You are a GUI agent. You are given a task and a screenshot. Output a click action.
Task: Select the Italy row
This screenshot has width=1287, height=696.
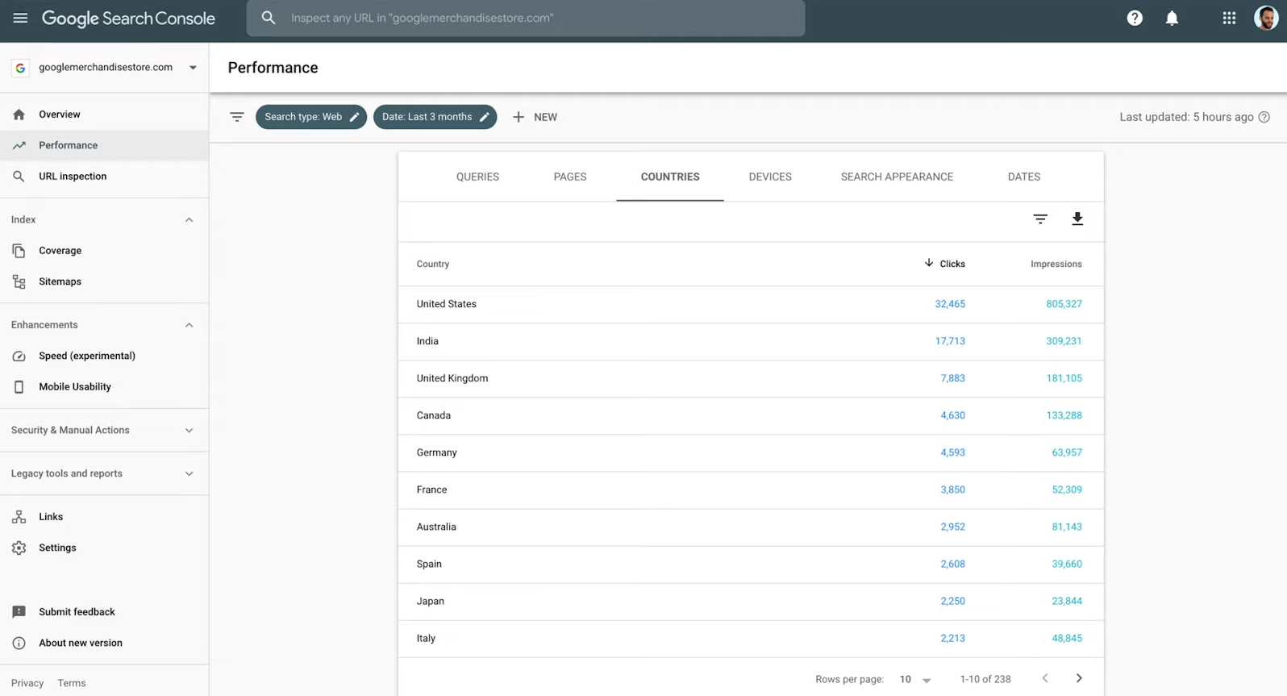(751, 638)
